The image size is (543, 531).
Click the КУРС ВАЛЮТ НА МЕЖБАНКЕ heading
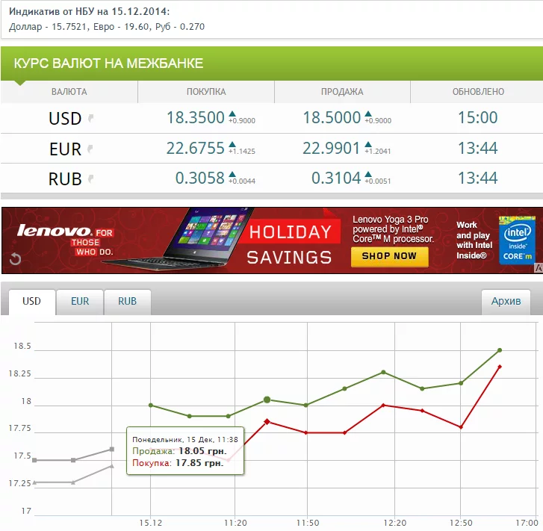pos(108,63)
